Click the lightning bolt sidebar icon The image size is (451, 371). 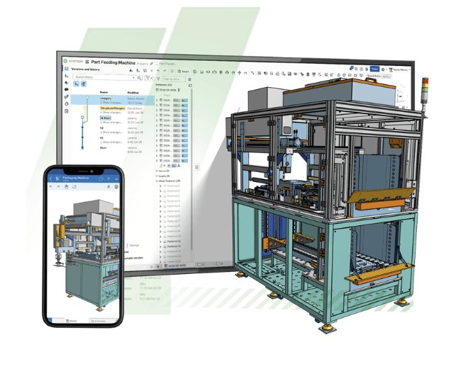(x=67, y=83)
